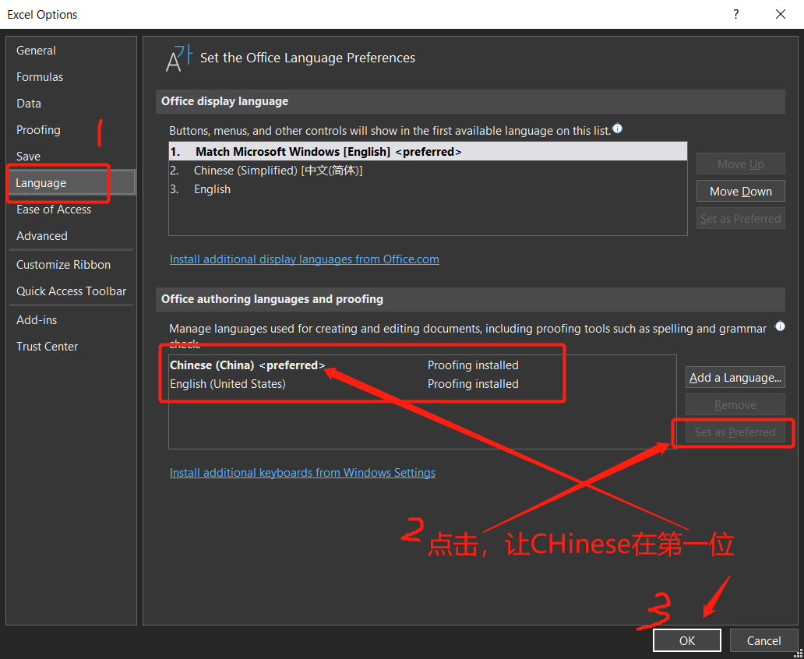804x659 pixels.
Task: Confirm the dialog with OK
Action: point(687,640)
